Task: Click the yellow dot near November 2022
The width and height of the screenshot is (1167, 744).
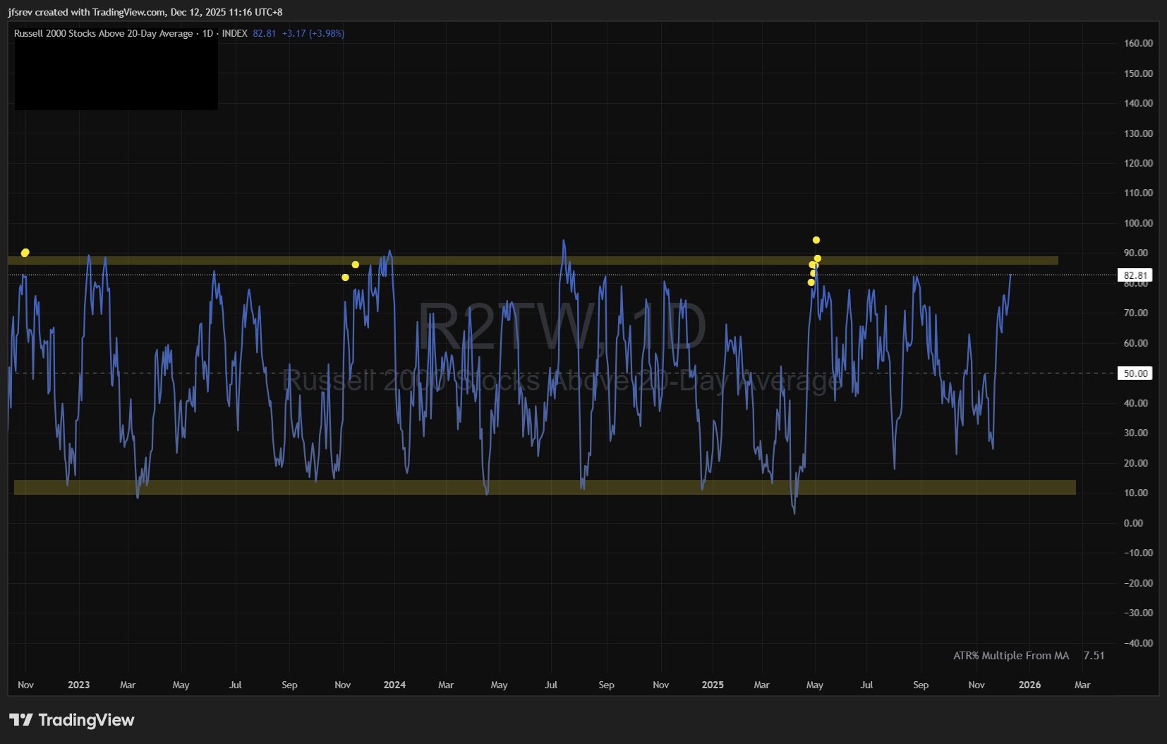Action: point(25,253)
